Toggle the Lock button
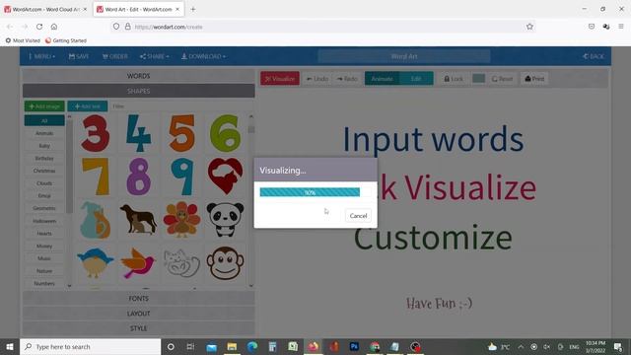 click(x=454, y=79)
